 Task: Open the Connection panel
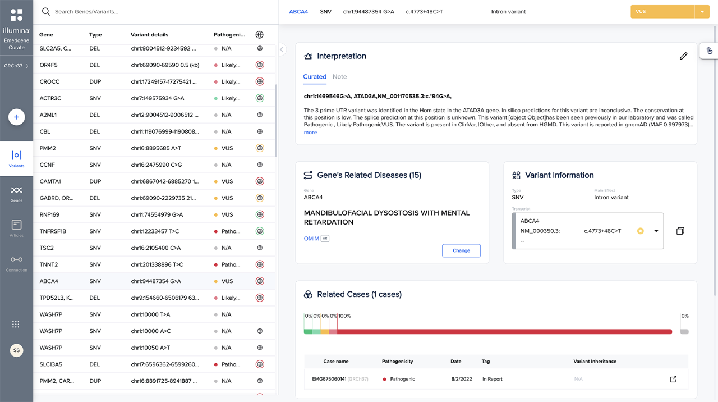(x=16, y=259)
